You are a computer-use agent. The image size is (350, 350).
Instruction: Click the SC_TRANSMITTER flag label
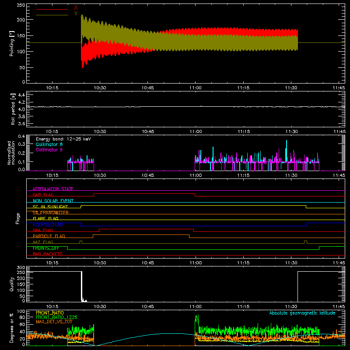(x=51, y=213)
